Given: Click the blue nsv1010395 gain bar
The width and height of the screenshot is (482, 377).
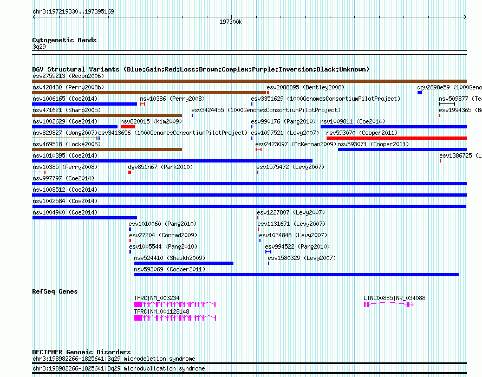Looking at the screenshot, I should pos(172,161).
